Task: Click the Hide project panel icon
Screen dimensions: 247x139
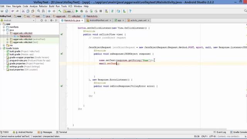Action: [x=56, y=20]
